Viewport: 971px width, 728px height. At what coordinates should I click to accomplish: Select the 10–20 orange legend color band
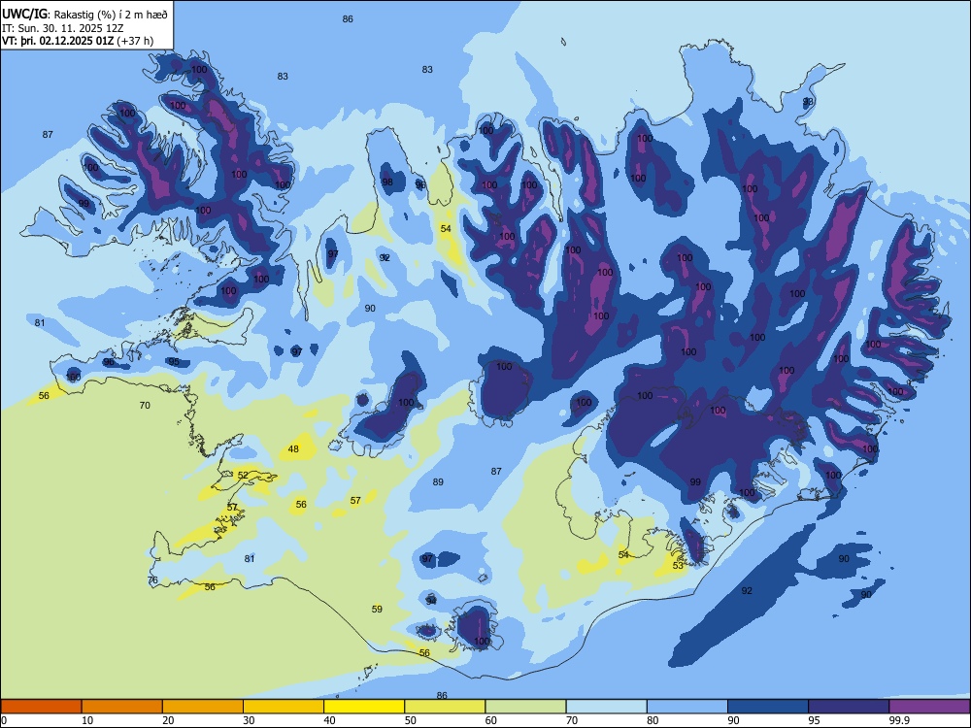[122, 707]
